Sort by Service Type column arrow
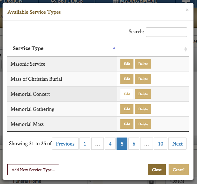The height and width of the screenshot is (184, 197). (114, 48)
